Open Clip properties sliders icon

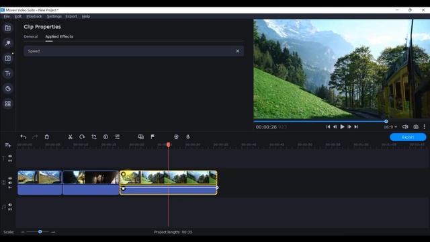[x=118, y=137]
